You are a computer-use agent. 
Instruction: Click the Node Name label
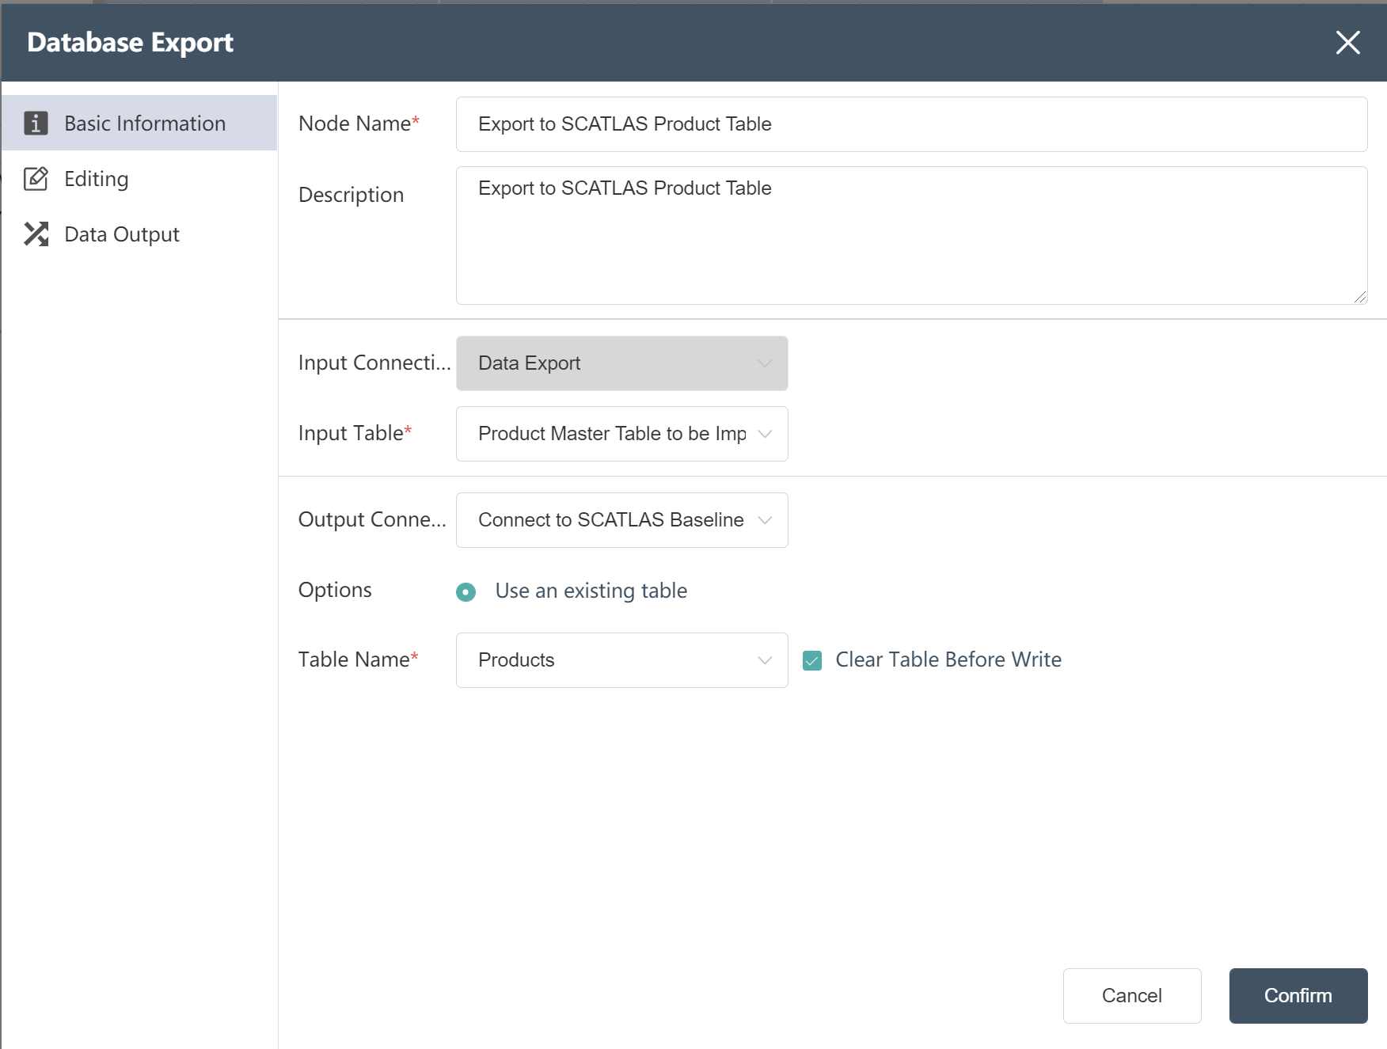pos(359,124)
